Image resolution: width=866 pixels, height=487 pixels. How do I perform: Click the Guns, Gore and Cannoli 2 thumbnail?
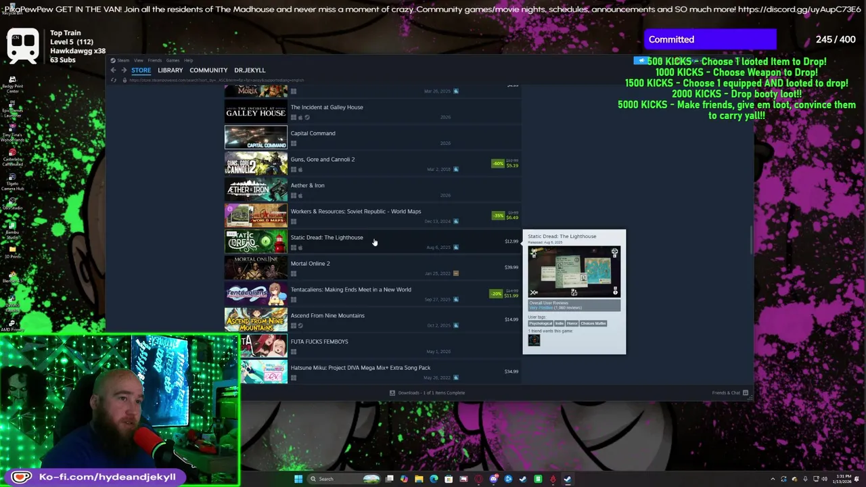click(256, 164)
